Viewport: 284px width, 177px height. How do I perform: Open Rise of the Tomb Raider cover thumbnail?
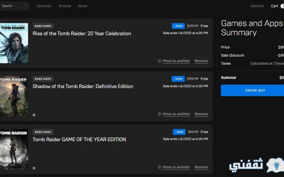[14, 43]
